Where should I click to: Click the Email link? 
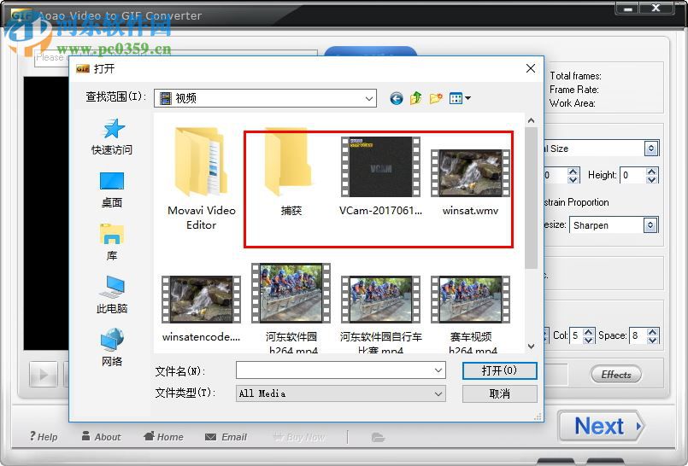[x=226, y=437]
